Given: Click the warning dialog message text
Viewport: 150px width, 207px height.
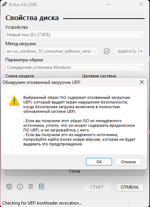Looking at the screenshot, I should tap(79, 121).
